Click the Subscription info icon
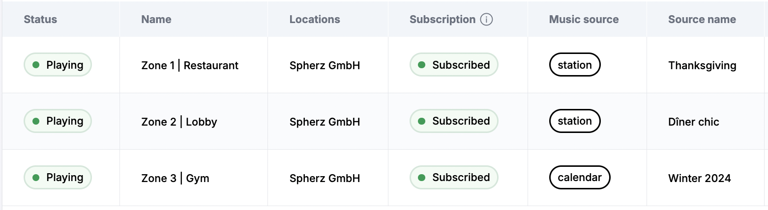 [x=486, y=20]
